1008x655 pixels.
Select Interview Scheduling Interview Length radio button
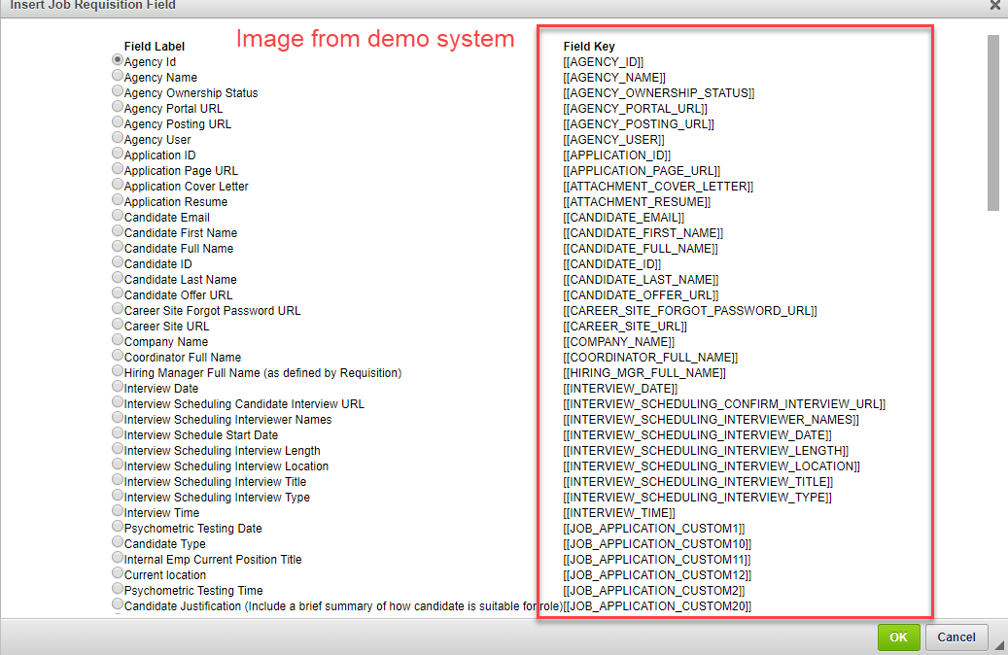tap(117, 449)
